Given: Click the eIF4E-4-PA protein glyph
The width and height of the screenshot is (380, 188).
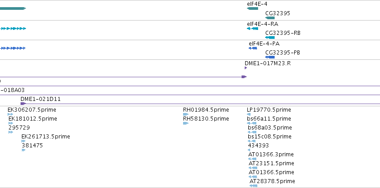Looking at the screenshot, I should click(x=253, y=48).
